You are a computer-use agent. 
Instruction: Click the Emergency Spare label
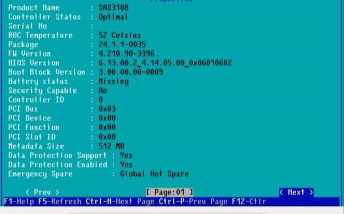40,174
